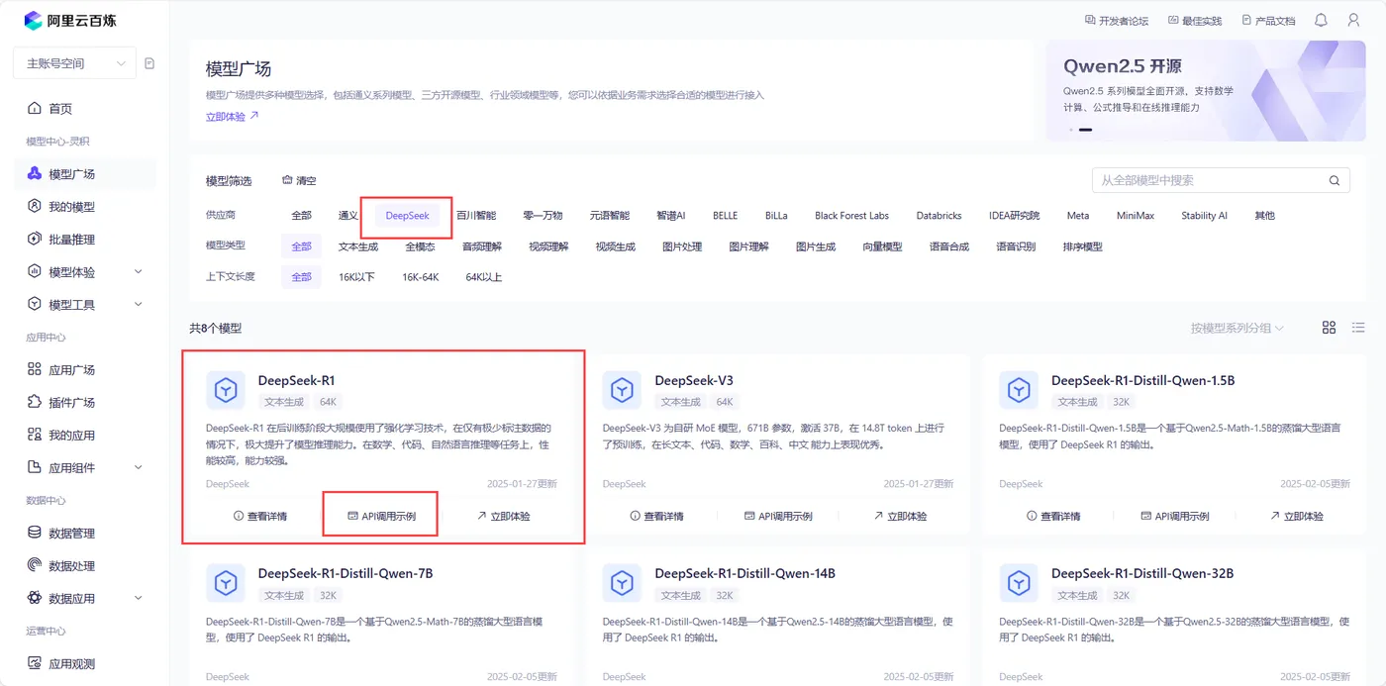Click the 我的模型 sidebar icon

(x=35, y=207)
